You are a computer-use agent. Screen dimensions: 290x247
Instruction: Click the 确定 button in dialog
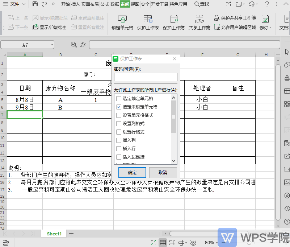(x=132, y=173)
